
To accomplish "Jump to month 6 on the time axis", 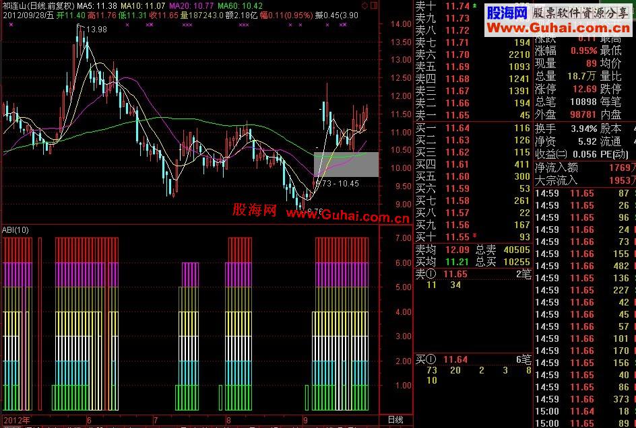I will point(89,421).
